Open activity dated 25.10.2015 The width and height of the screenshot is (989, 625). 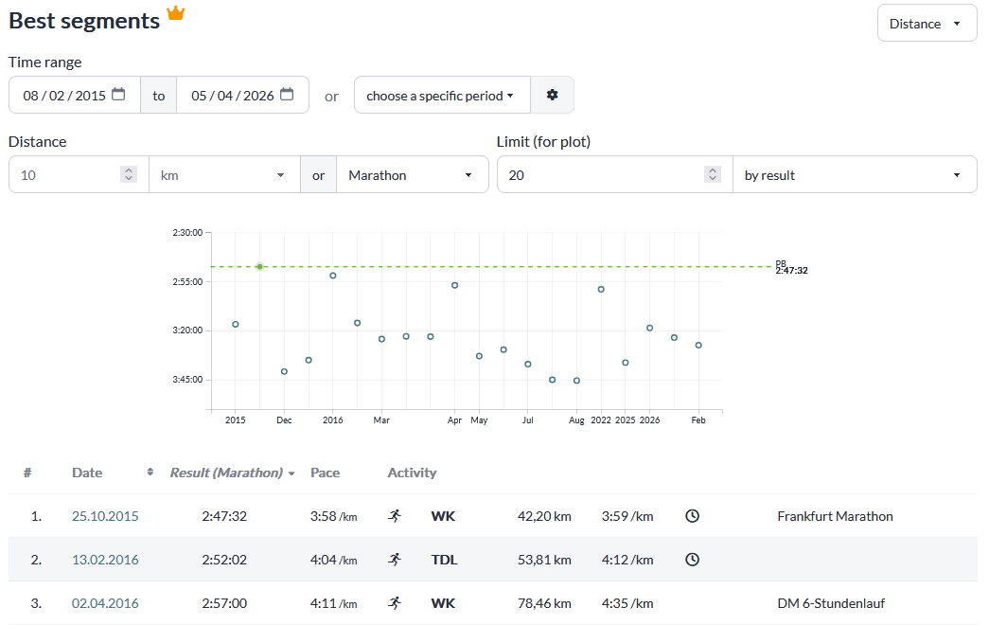coord(105,516)
